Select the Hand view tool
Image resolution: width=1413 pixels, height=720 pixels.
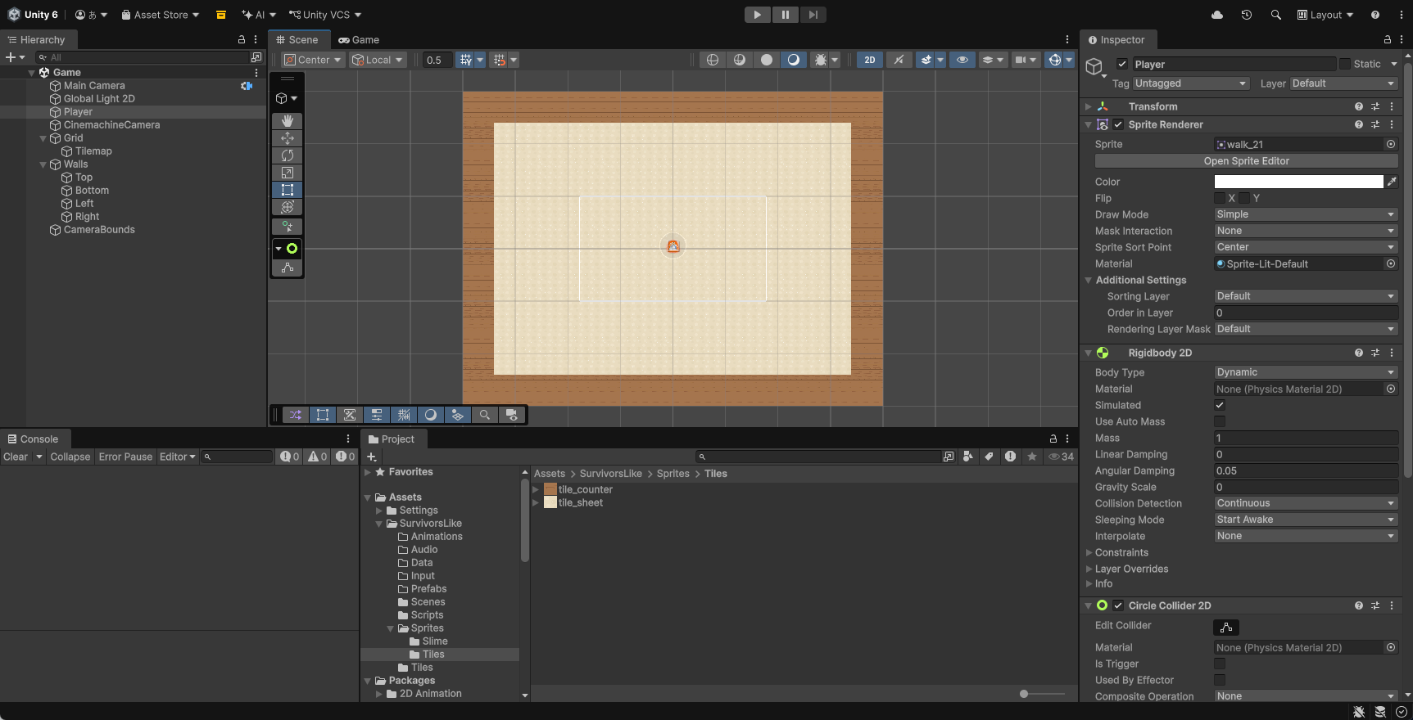click(287, 121)
